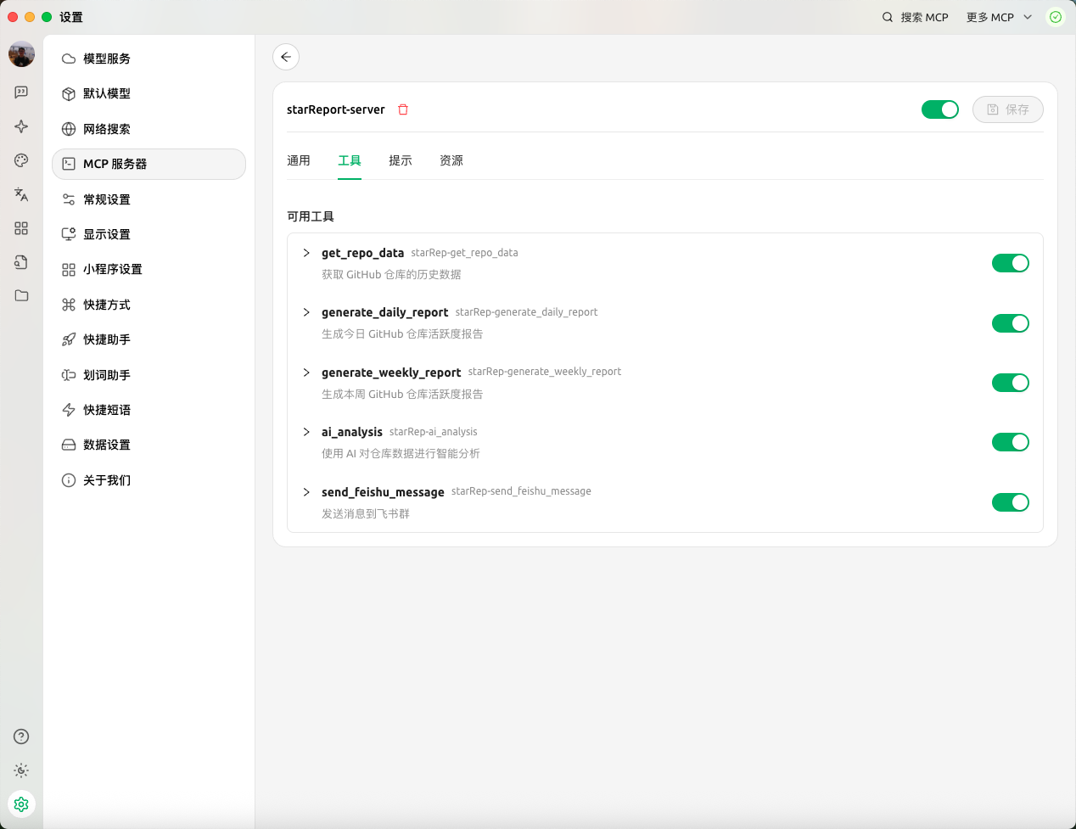Toggle off the send_feishu_message tool
Screen dimensions: 1076x829
coord(1010,502)
